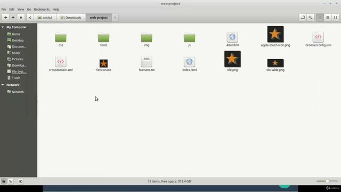This screenshot has height=192, width=341.
Task: Select the apple-touch-icon.png thumbnail
Action: (x=275, y=34)
